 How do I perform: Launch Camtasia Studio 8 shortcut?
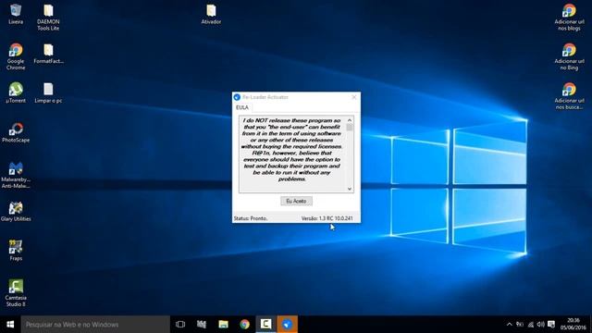[x=16, y=293]
